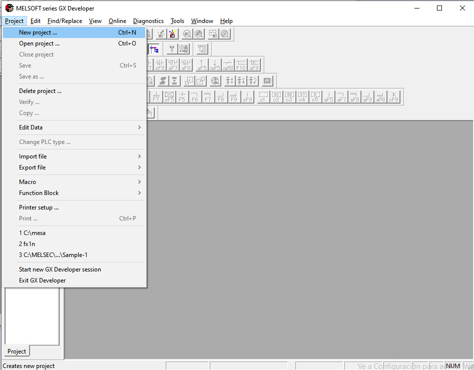
Task: Expand the Import file submenu arrow
Action: [x=139, y=156]
